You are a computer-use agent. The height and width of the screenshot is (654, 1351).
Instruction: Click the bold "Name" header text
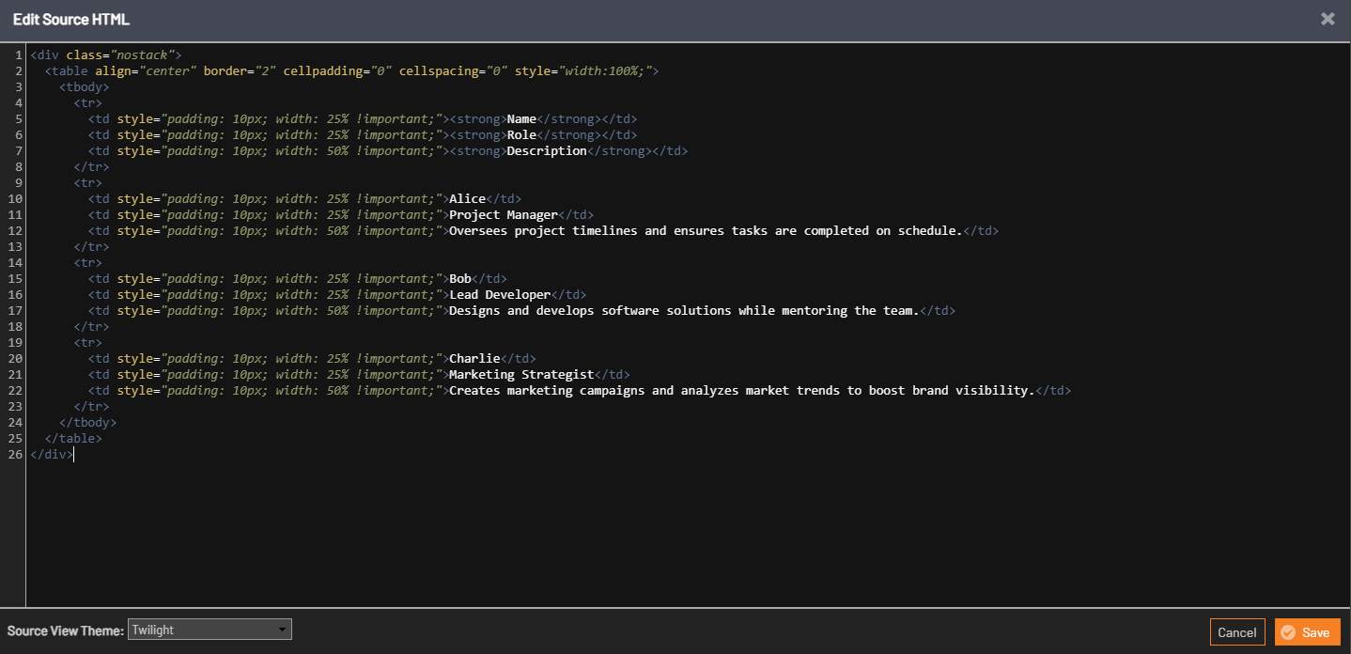coord(521,119)
